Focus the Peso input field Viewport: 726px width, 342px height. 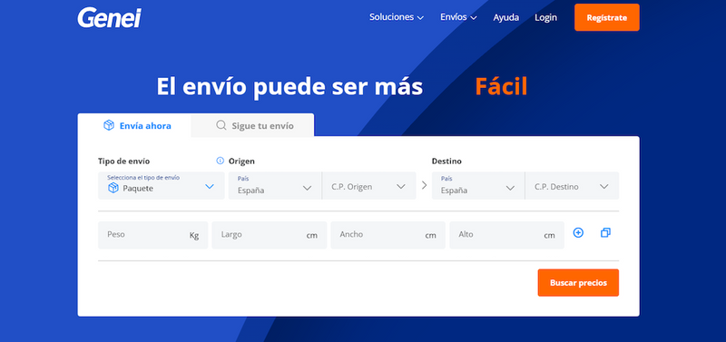coord(153,235)
